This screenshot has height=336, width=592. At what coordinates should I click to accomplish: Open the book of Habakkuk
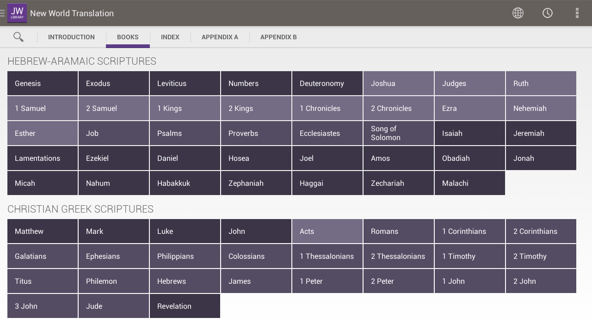[x=185, y=183]
